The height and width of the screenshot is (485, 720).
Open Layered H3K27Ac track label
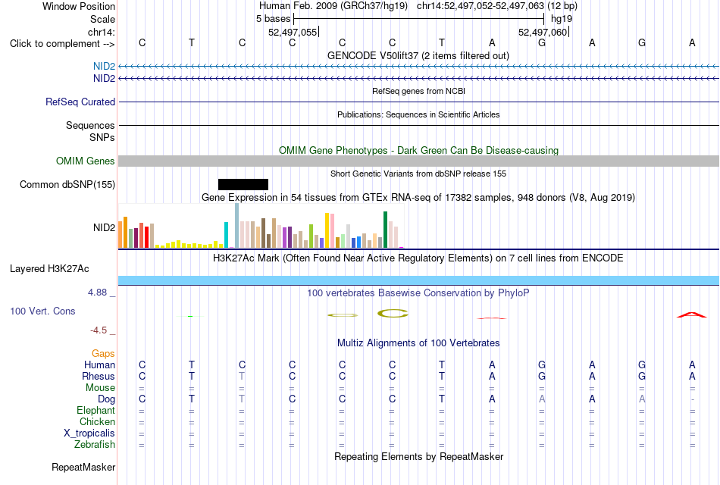pyautogui.click(x=49, y=269)
